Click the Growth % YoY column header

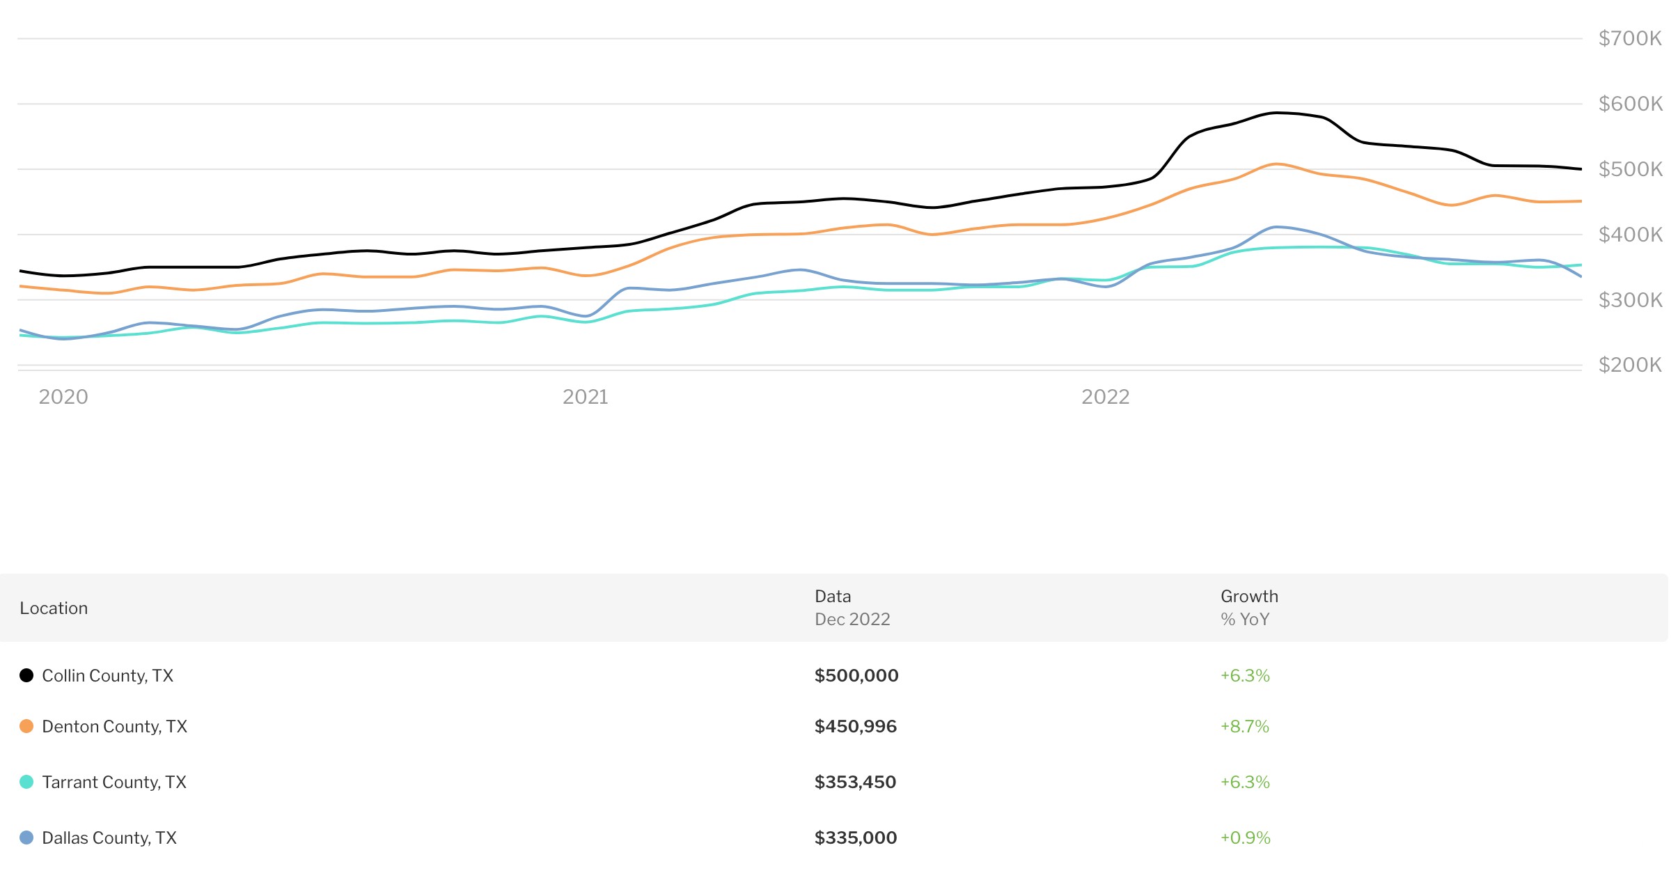coord(1249,608)
